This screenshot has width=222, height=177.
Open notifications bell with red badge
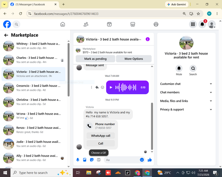[x=202, y=24]
